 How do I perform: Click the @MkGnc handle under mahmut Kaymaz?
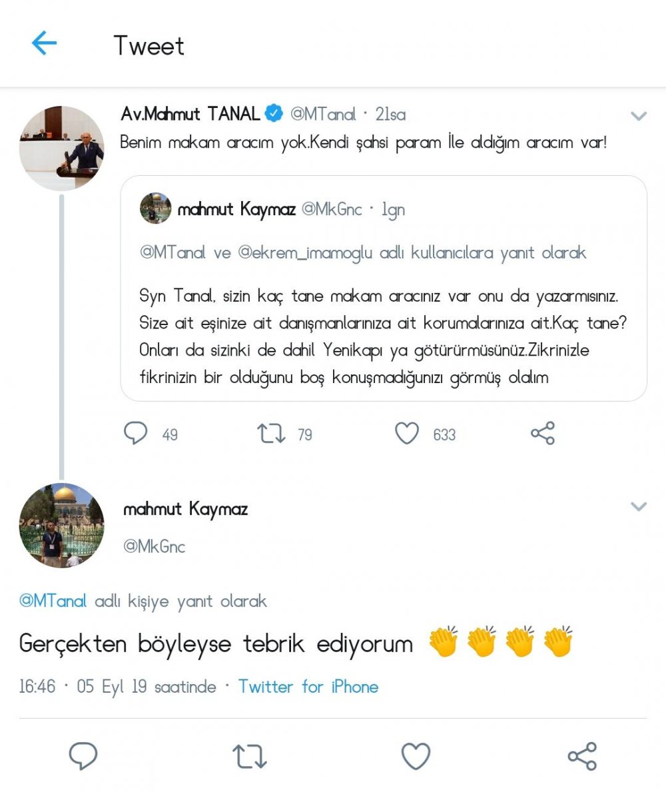coord(155,547)
